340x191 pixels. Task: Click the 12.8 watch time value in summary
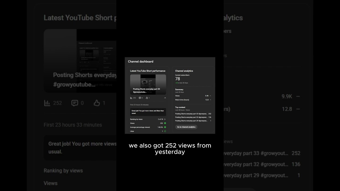click(x=207, y=100)
